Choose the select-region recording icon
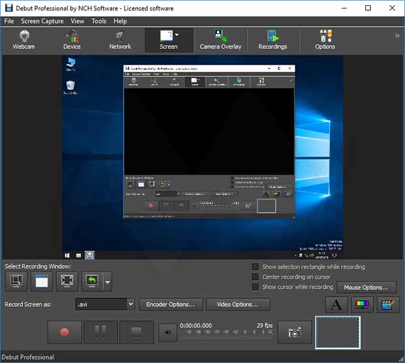This screenshot has height=363, width=405. pyautogui.click(x=16, y=281)
